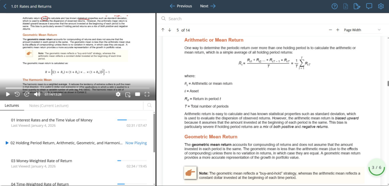Open the feedback chat bubble icon
This screenshot has height=186, width=389.
[368, 6]
